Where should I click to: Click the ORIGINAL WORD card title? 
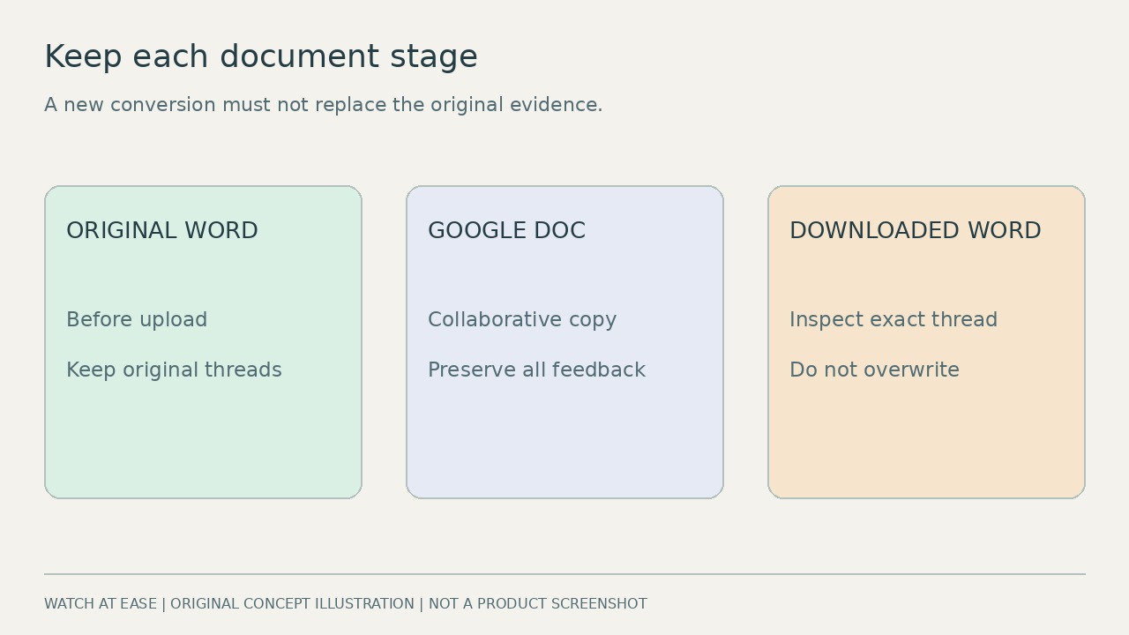(x=162, y=231)
